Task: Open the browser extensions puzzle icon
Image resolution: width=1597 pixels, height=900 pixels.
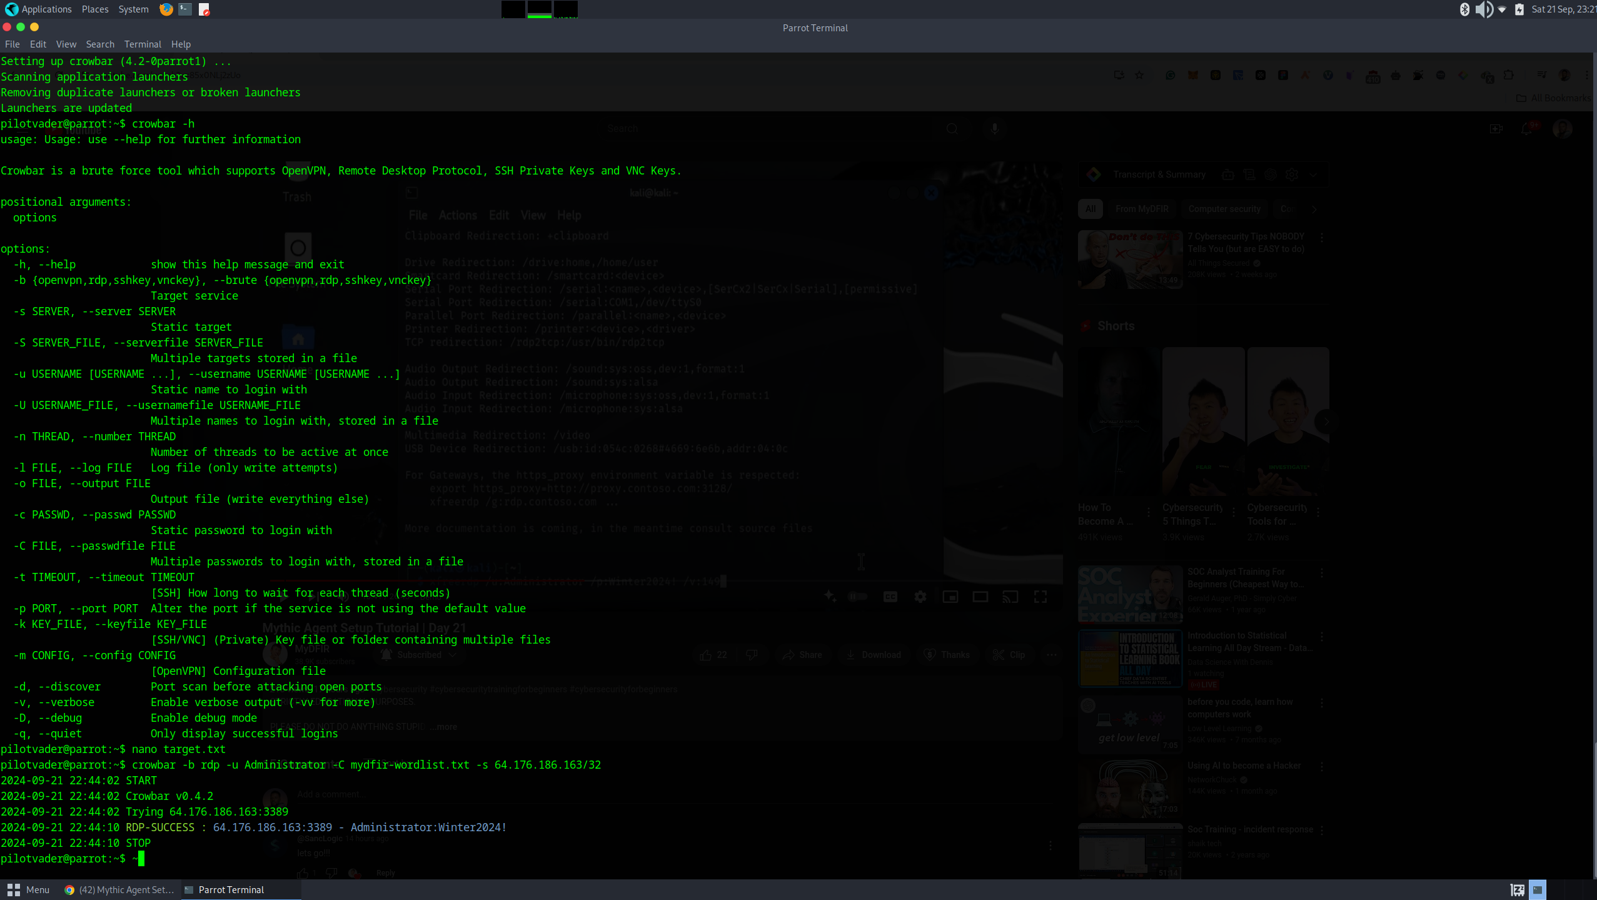Action: 1509,75
